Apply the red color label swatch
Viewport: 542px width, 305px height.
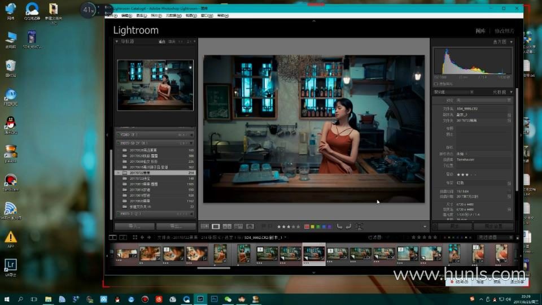[x=307, y=227]
